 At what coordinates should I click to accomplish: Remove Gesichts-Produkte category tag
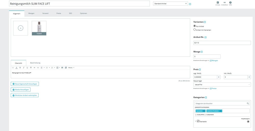221,111
